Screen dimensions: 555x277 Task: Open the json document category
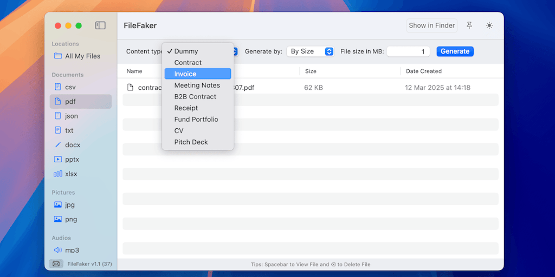tap(71, 116)
